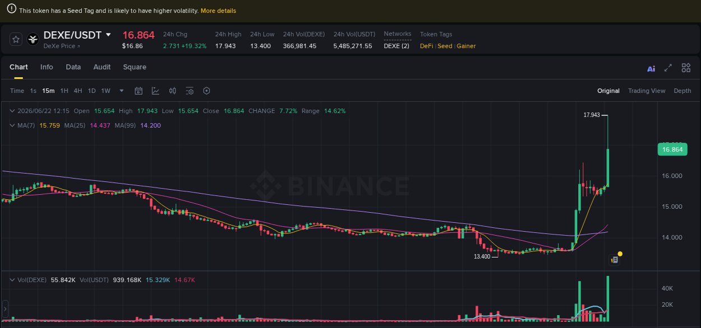Open the More details seed tag link
This screenshot has width=701, height=328.
218,11
